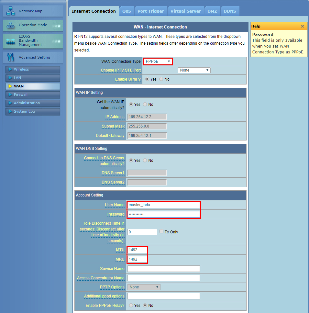
Task: Switch to the Internet Connection tab
Action: pyautogui.click(x=94, y=11)
